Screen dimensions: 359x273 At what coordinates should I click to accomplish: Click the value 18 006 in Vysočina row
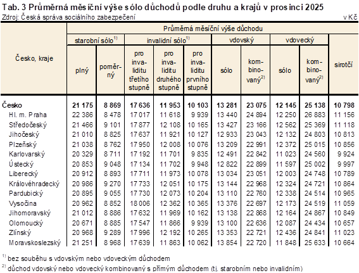tap(140, 203)
